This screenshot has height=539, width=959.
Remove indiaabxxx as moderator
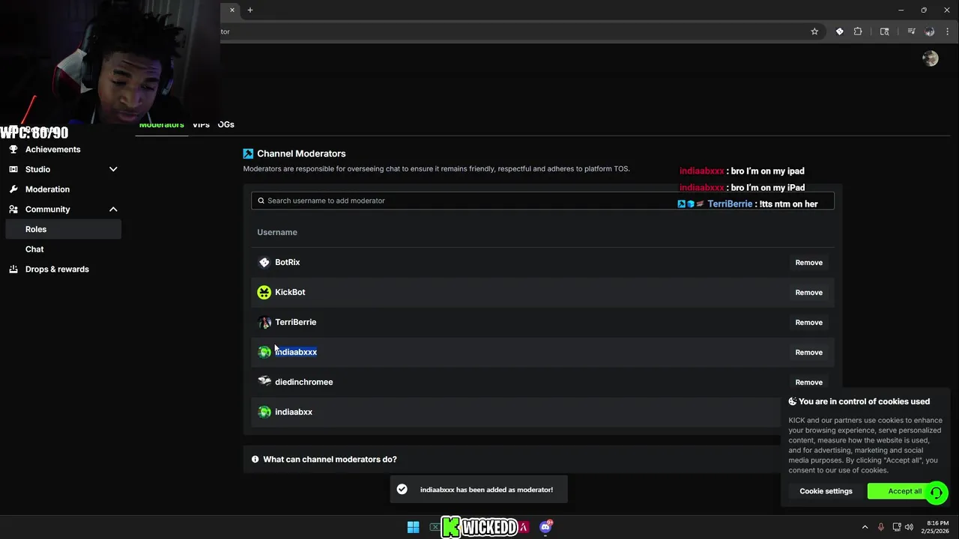808,353
